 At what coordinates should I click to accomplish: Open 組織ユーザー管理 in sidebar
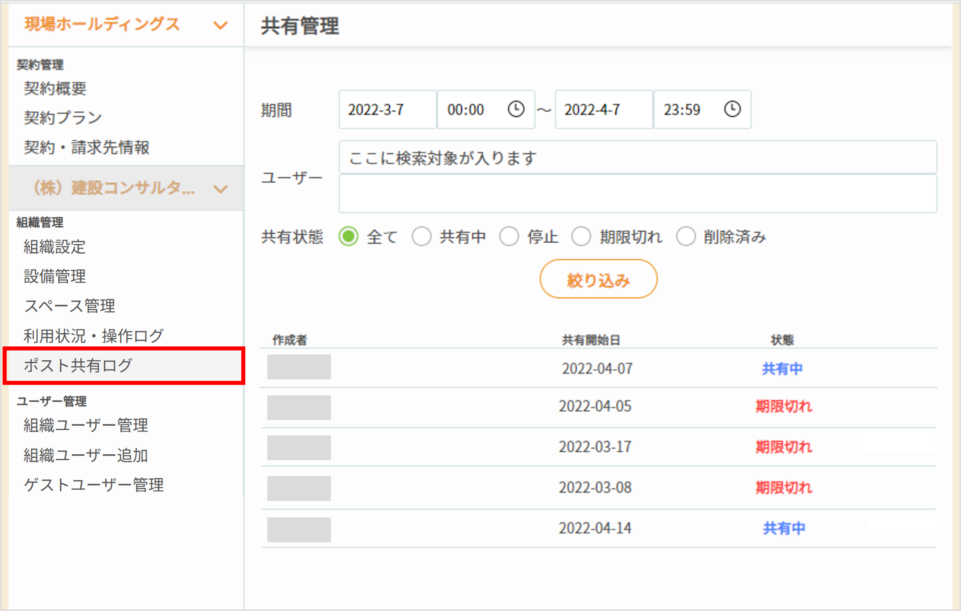pyautogui.click(x=86, y=425)
